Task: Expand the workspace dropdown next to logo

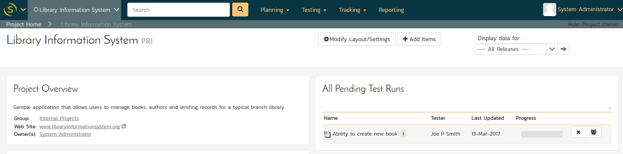Action: [x=23, y=10]
